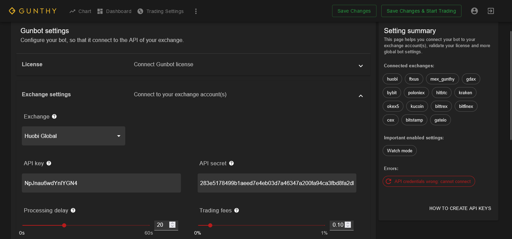Open the Huobi Global exchange dropdown
The height and width of the screenshot is (239, 512).
pos(73,136)
